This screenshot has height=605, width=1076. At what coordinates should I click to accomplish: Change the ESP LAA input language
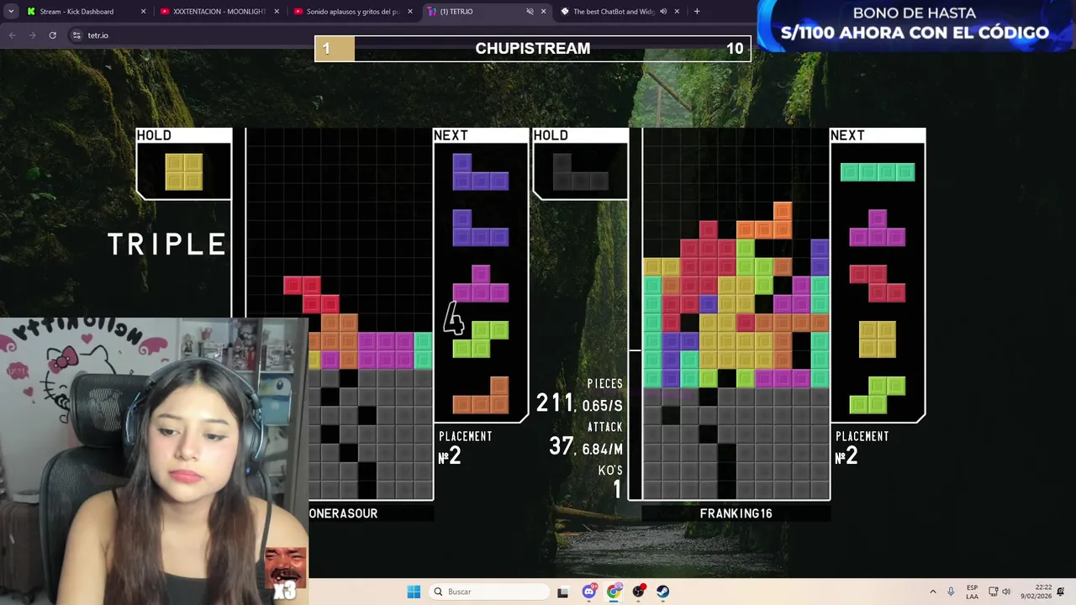click(x=972, y=592)
